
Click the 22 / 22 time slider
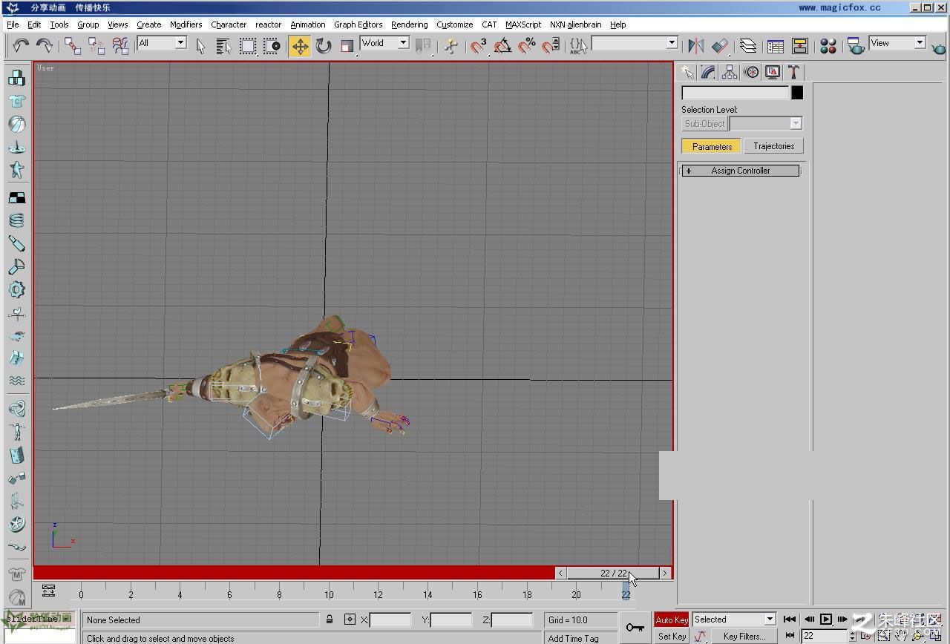tap(613, 573)
